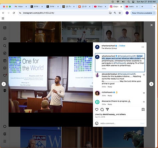Open macOS sound volume menu
Viewport: 158px width, 148px height.
click(123, 2)
